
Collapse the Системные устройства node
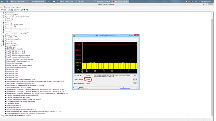pos(2,45)
